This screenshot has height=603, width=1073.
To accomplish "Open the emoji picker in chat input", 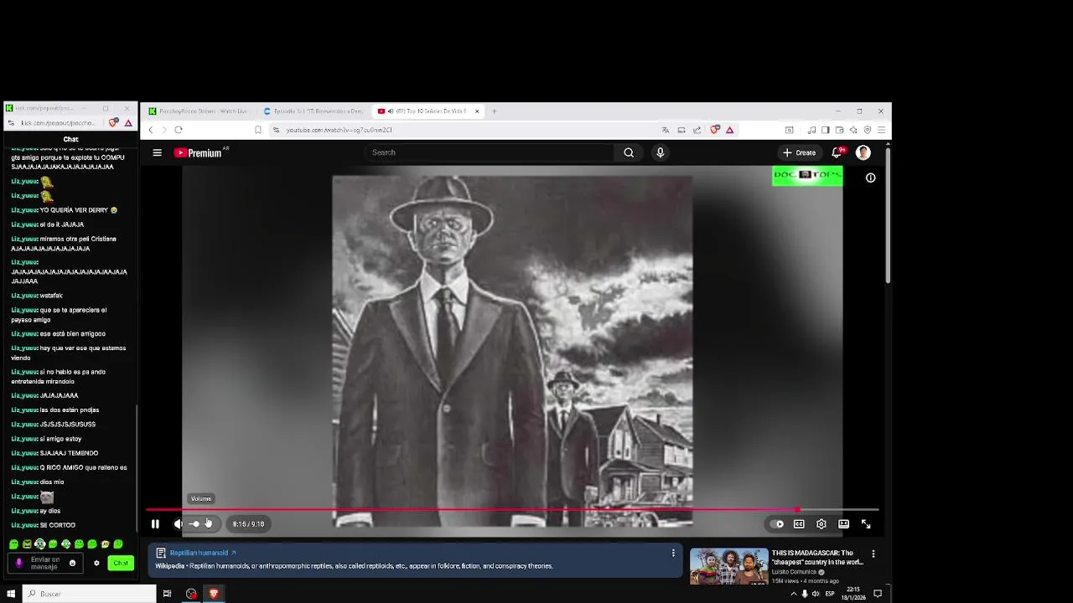I will [x=72, y=563].
